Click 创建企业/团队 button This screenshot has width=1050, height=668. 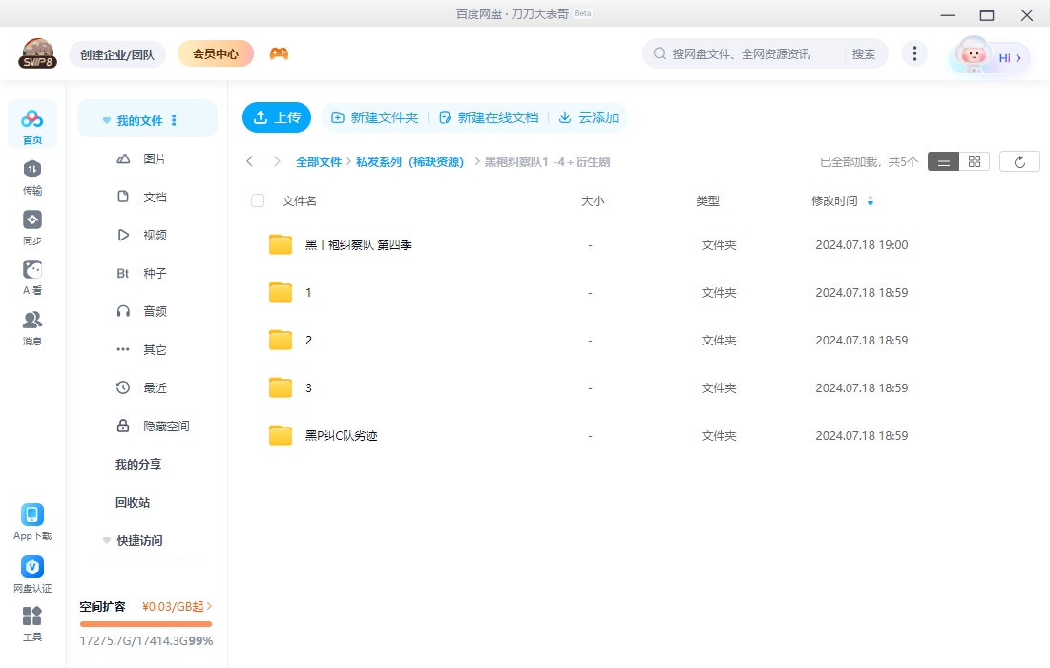117,54
